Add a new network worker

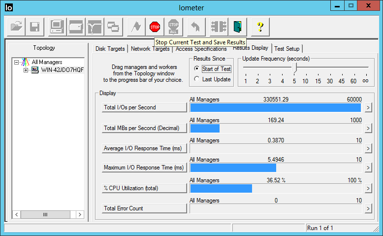[x=95, y=27]
